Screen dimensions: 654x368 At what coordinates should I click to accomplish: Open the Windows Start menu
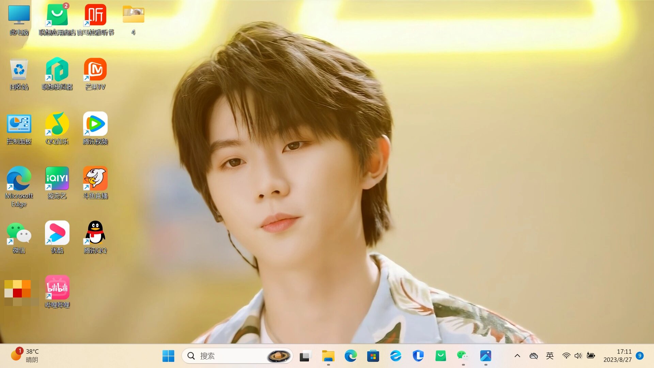click(168, 356)
